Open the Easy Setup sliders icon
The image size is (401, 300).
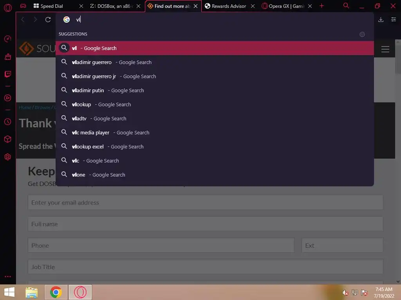(394, 20)
